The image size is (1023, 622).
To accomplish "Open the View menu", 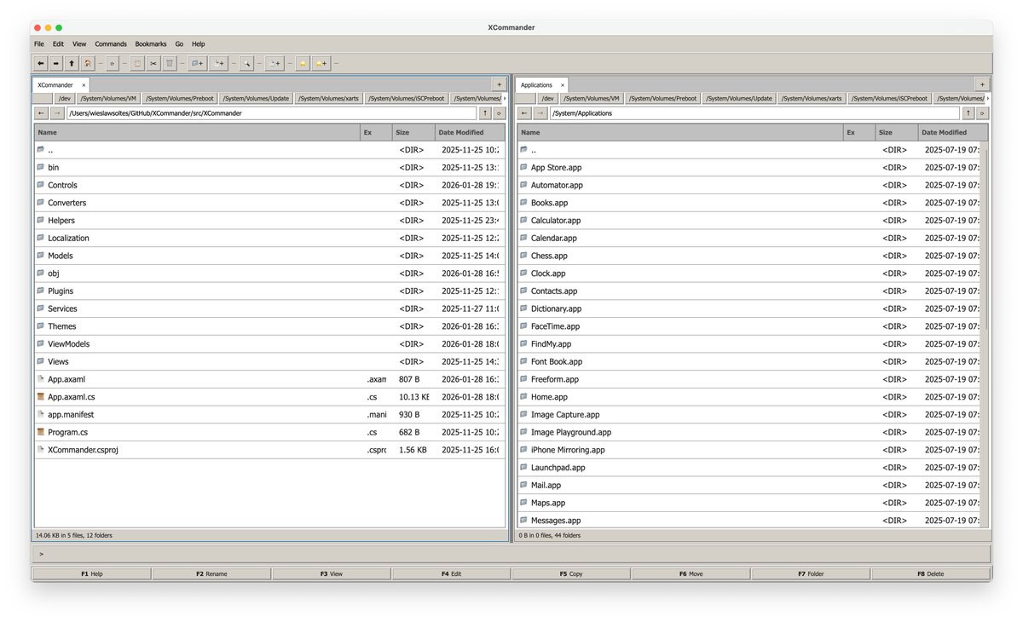I will [x=79, y=43].
